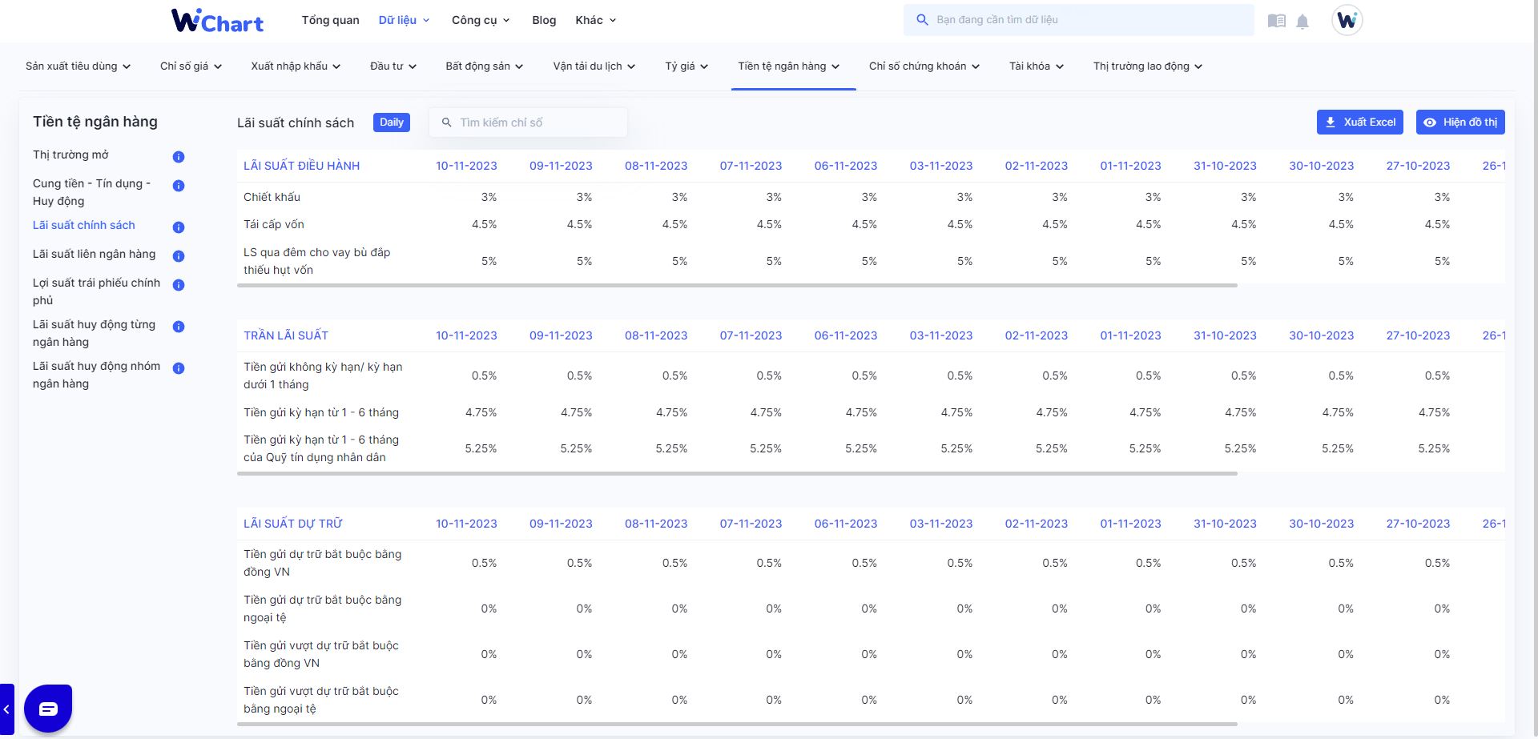Click Tiền gửi dự trữ bắt buộc bằng đồng VN
This screenshot has height=739, width=1538.
click(322, 563)
